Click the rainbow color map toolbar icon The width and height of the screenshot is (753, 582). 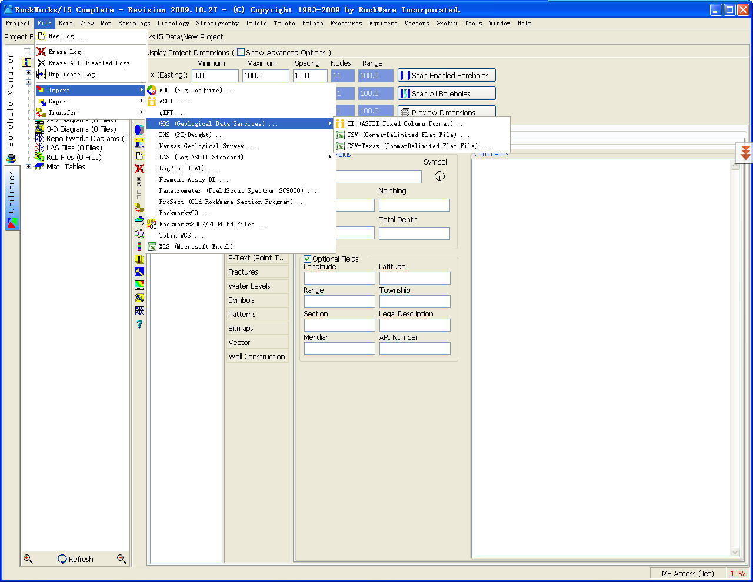[139, 285]
